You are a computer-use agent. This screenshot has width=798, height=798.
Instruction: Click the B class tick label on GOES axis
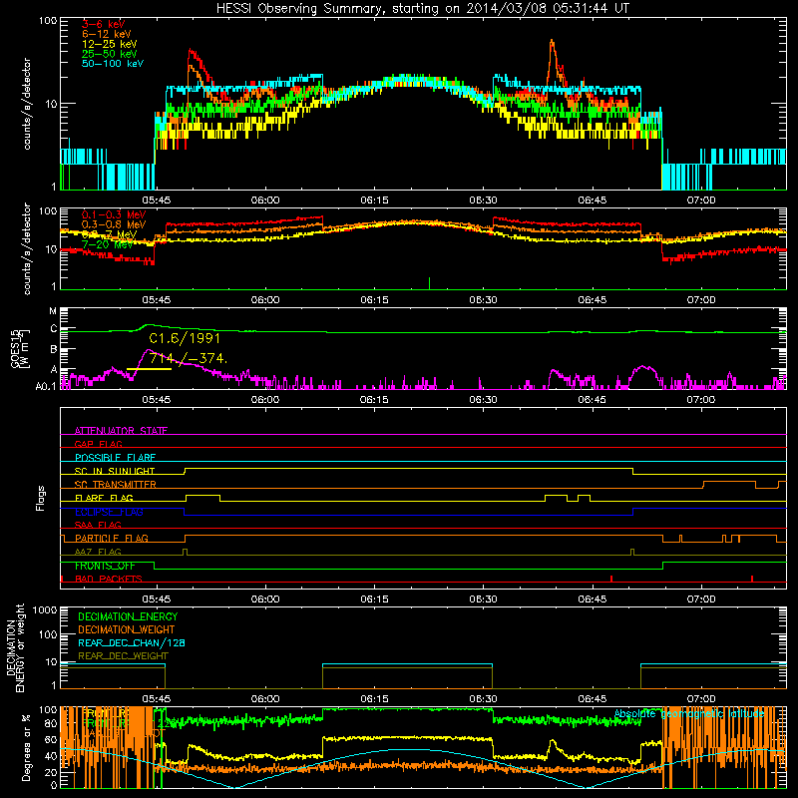pyautogui.click(x=54, y=350)
